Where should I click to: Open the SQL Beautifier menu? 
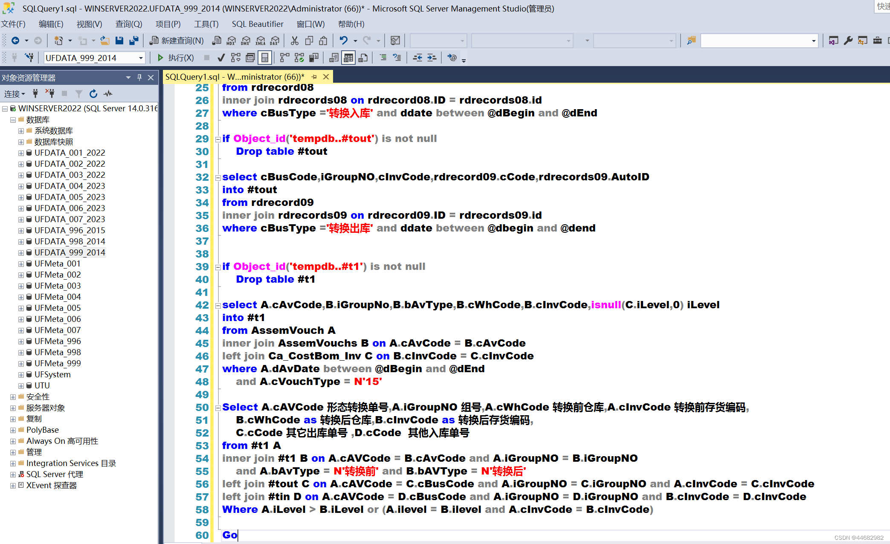(257, 24)
